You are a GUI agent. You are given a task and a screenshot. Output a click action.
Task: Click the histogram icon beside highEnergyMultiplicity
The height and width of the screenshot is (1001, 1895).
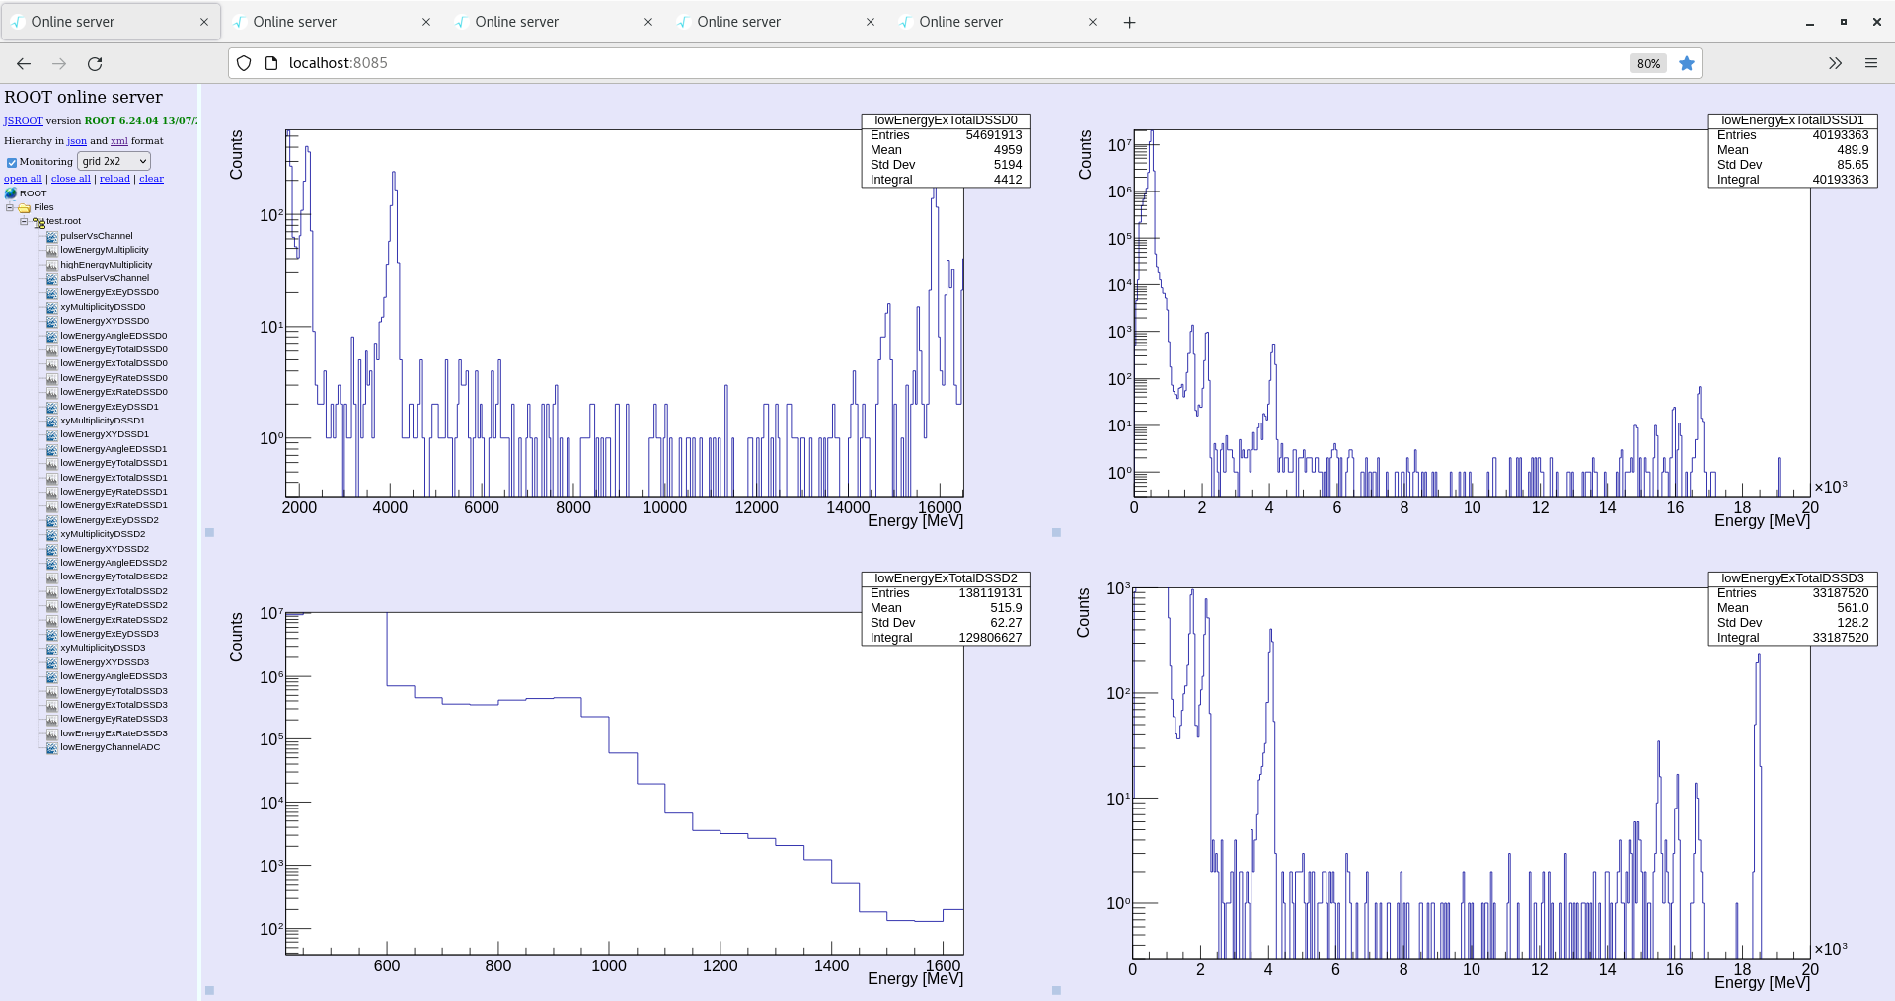(x=50, y=264)
